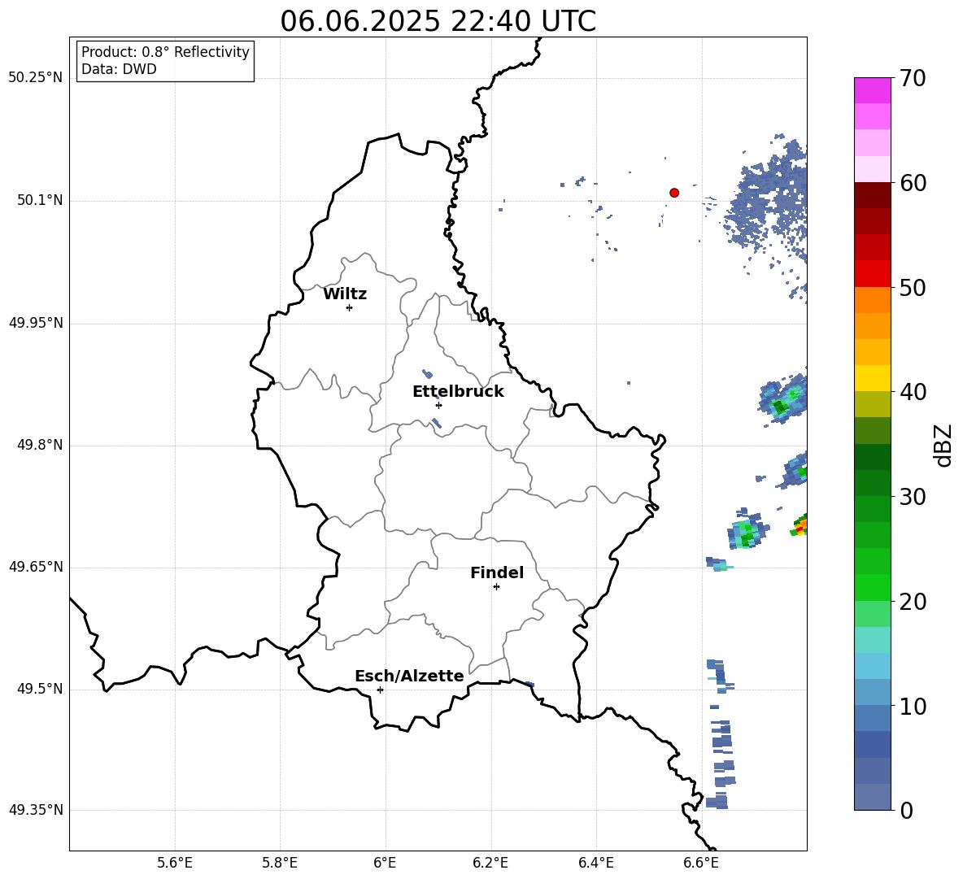Click the Findel city label
The image size is (963, 879).
[497, 572]
